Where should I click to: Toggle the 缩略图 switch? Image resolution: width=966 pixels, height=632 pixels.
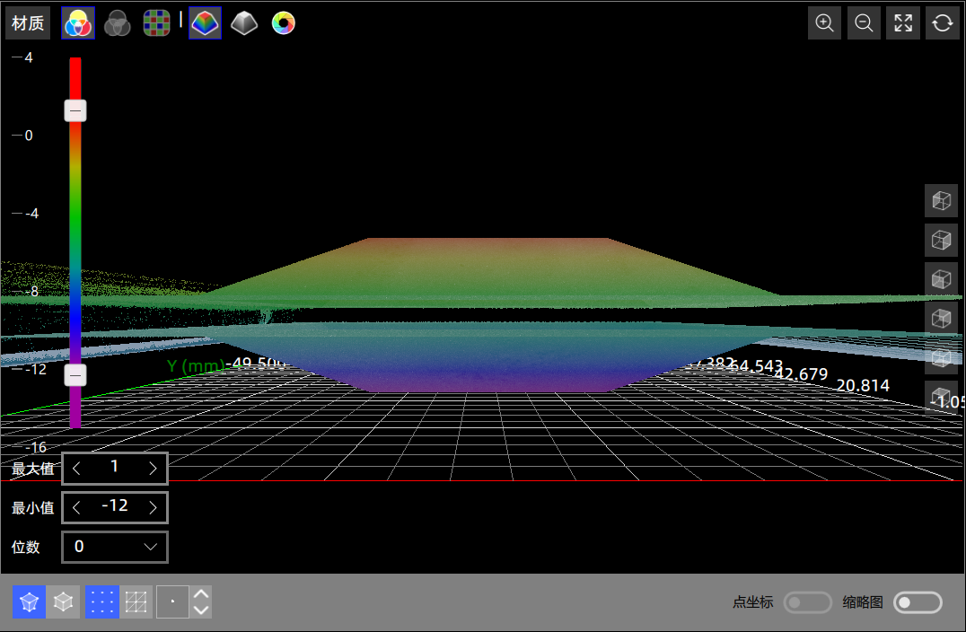tap(918, 602)
